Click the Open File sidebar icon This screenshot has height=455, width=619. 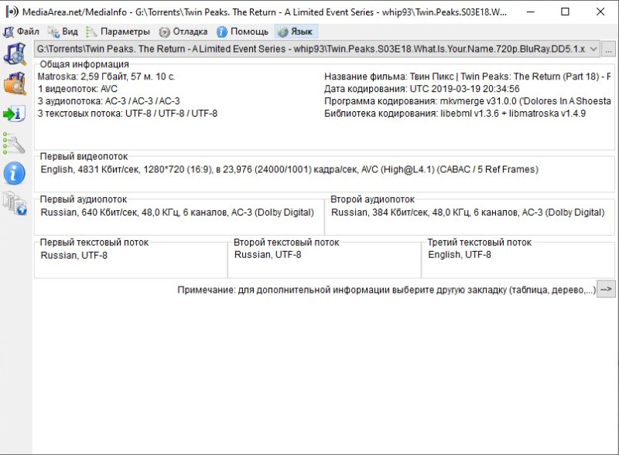15,54
